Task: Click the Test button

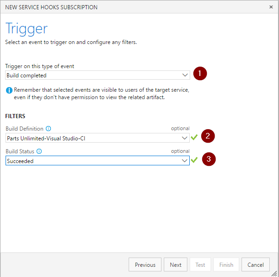Action: pyautogui.click(x=200, y=264)
